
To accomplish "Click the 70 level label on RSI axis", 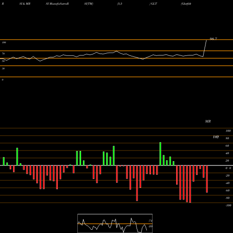I will (x=3, y=54).
